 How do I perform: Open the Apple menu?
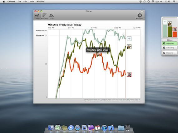coord(4,2)
